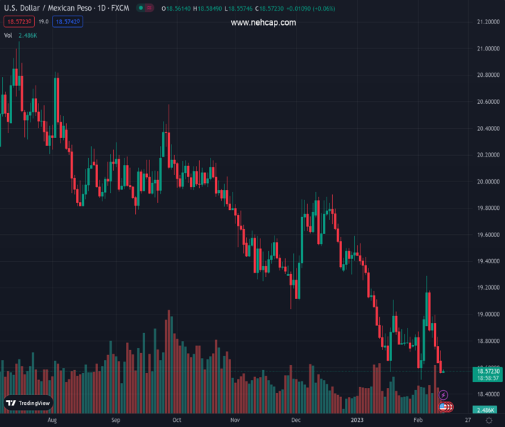Click the Aug label on the time axis
Viewport: 505px width, 427px height.
pos(52,420)
